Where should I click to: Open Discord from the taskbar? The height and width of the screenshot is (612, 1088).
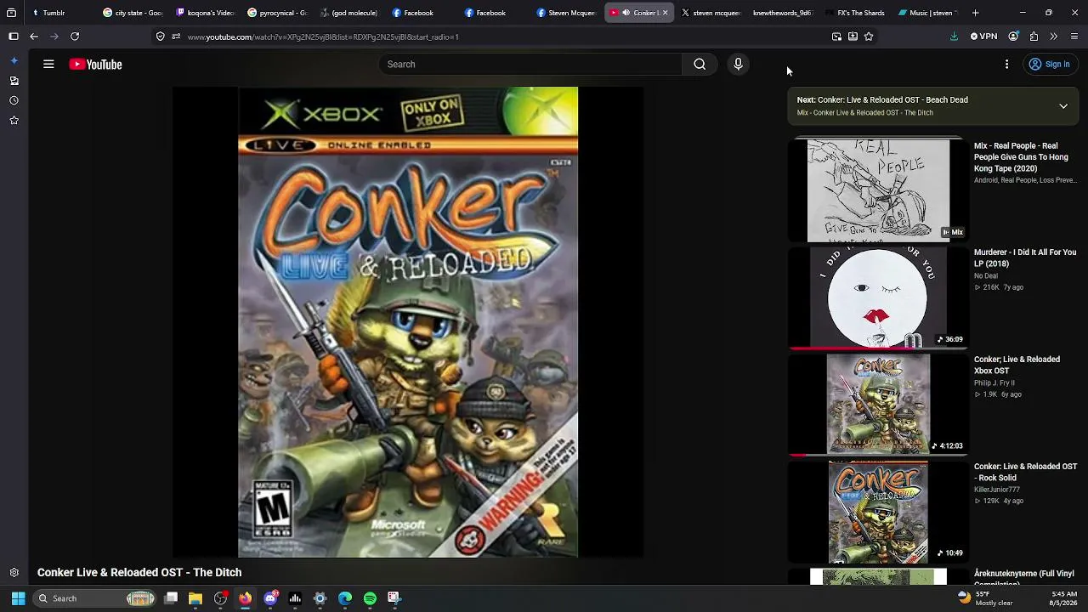(x=270, y=598)
